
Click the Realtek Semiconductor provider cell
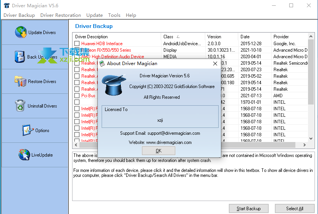(x=290, y=63)
